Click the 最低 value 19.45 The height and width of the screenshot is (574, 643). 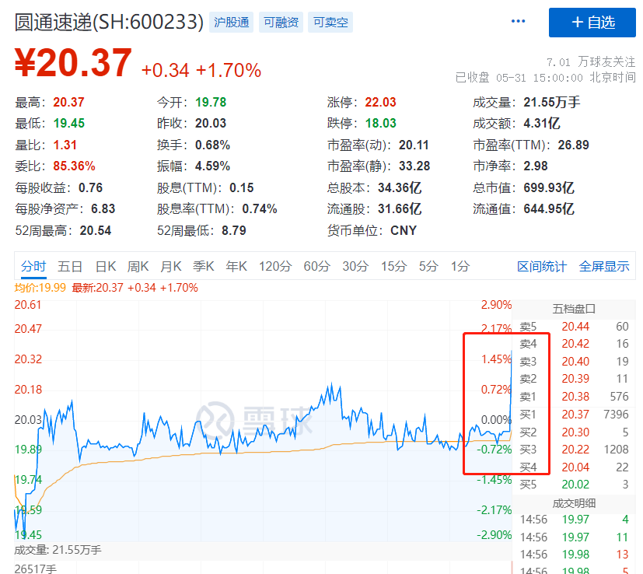coord(68,123)
